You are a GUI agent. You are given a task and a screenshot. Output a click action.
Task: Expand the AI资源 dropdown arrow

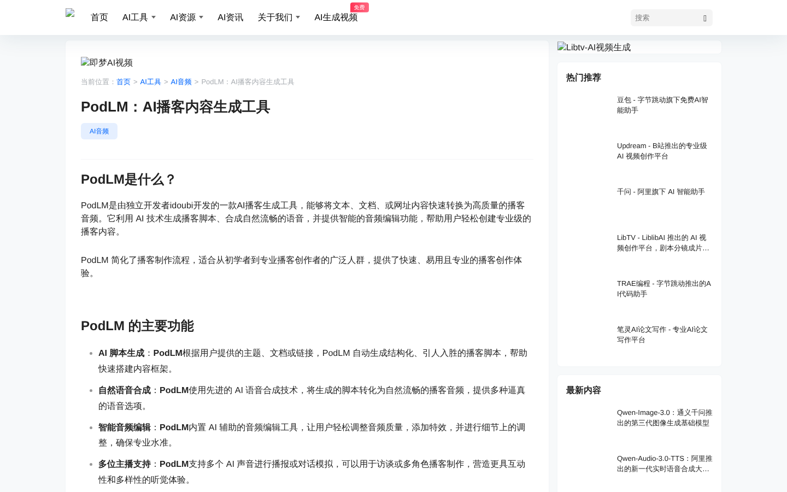click(201, 17)
